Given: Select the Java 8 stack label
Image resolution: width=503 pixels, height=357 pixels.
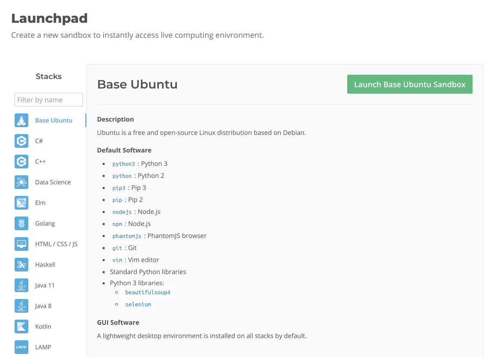Looking at the screenshot, I should point(43,306).
